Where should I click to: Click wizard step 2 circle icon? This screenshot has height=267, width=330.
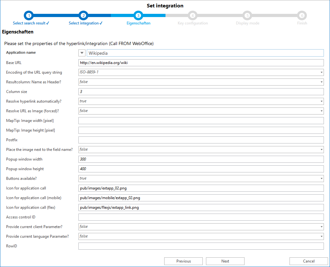83,15
